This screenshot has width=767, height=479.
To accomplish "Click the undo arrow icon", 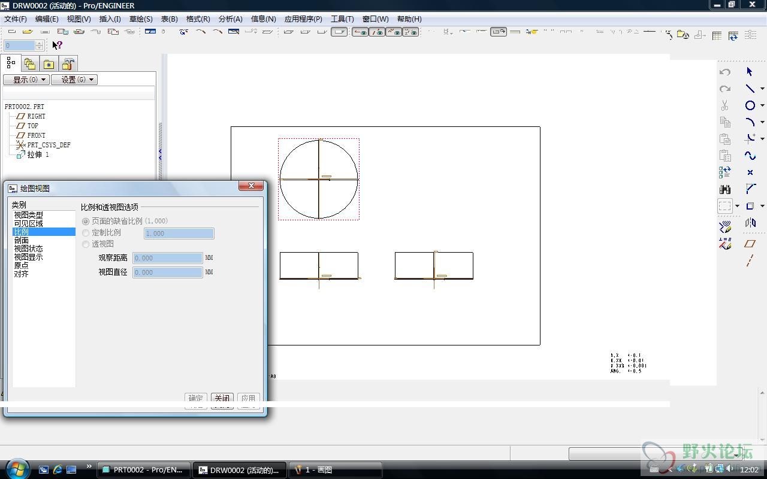I will click(x=725, y=72).
